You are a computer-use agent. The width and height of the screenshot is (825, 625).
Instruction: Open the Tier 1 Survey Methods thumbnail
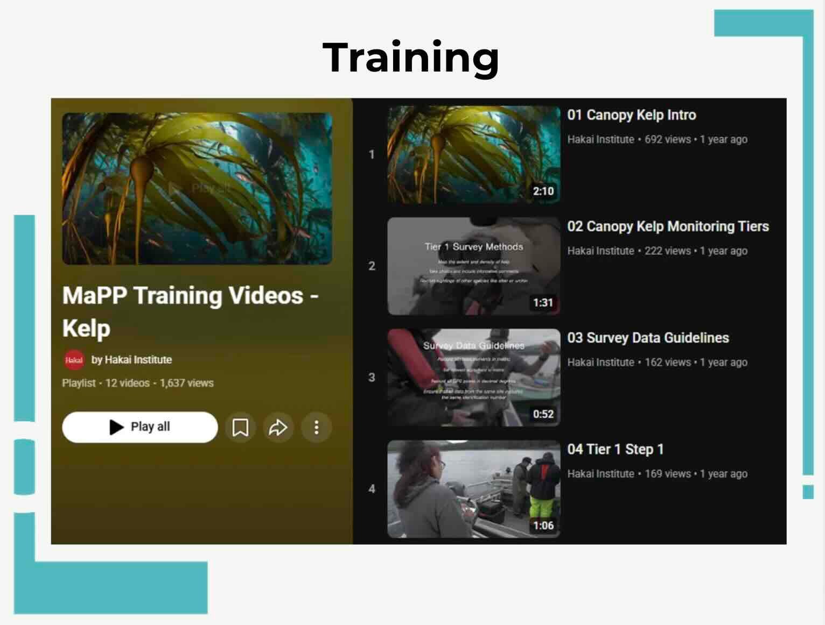point(474,266)
